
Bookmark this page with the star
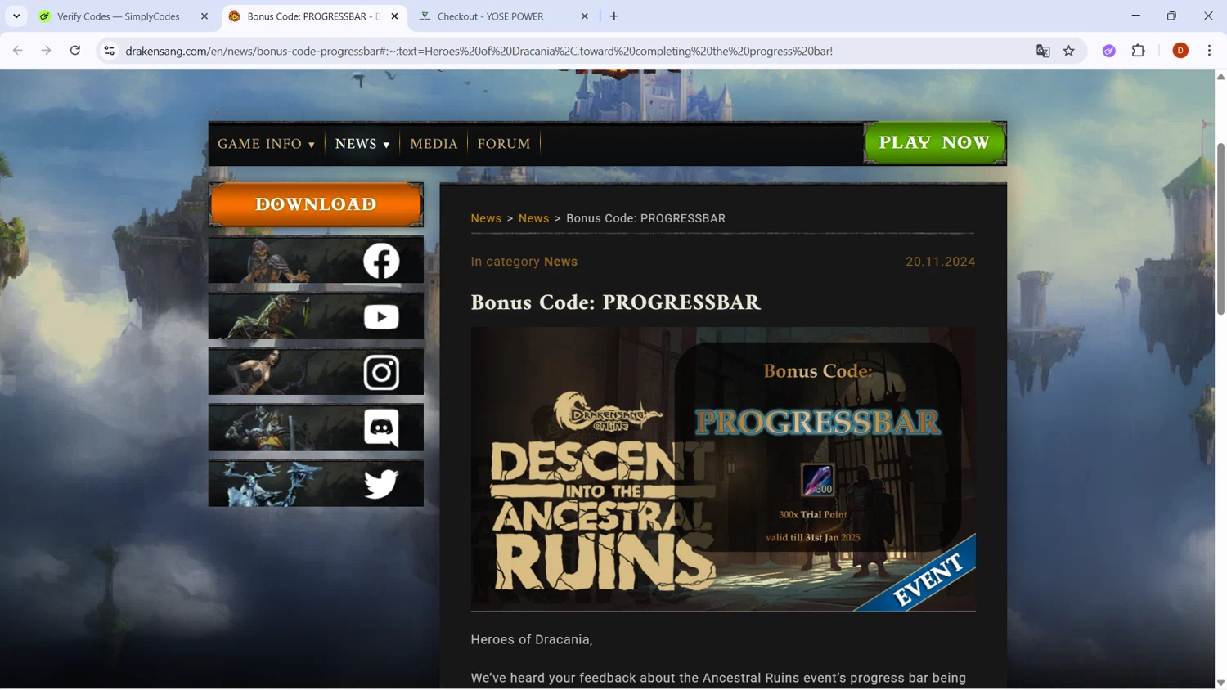tap(1069, 51)
